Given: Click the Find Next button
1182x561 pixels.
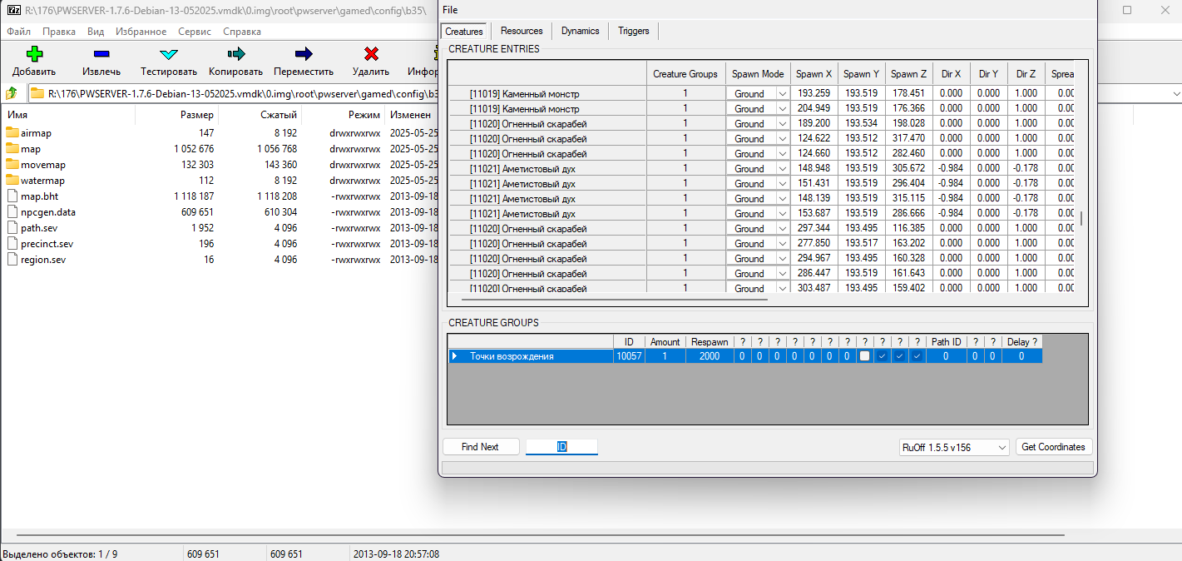Looking at the screenshot, I should point(480,447).
